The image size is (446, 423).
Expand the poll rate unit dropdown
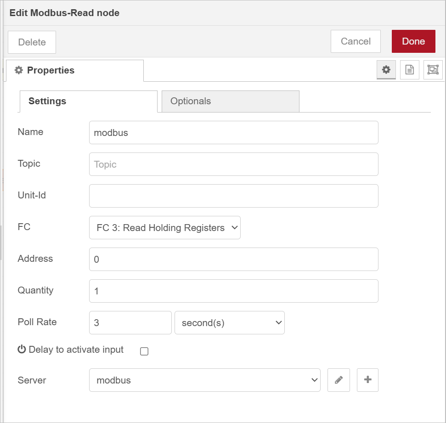click(229, 323)
